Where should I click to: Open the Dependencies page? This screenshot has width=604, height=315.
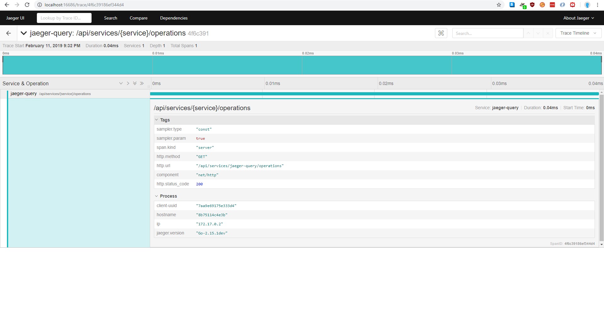pos(174,18)
